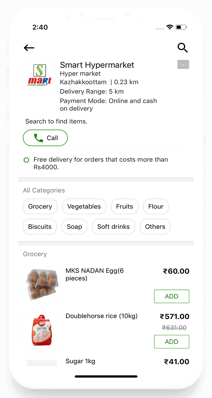
Task: Tap the back arrow icon
Action: pos(29,48)
